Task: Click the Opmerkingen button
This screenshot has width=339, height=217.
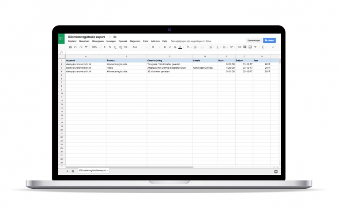Action: [254, 40]
